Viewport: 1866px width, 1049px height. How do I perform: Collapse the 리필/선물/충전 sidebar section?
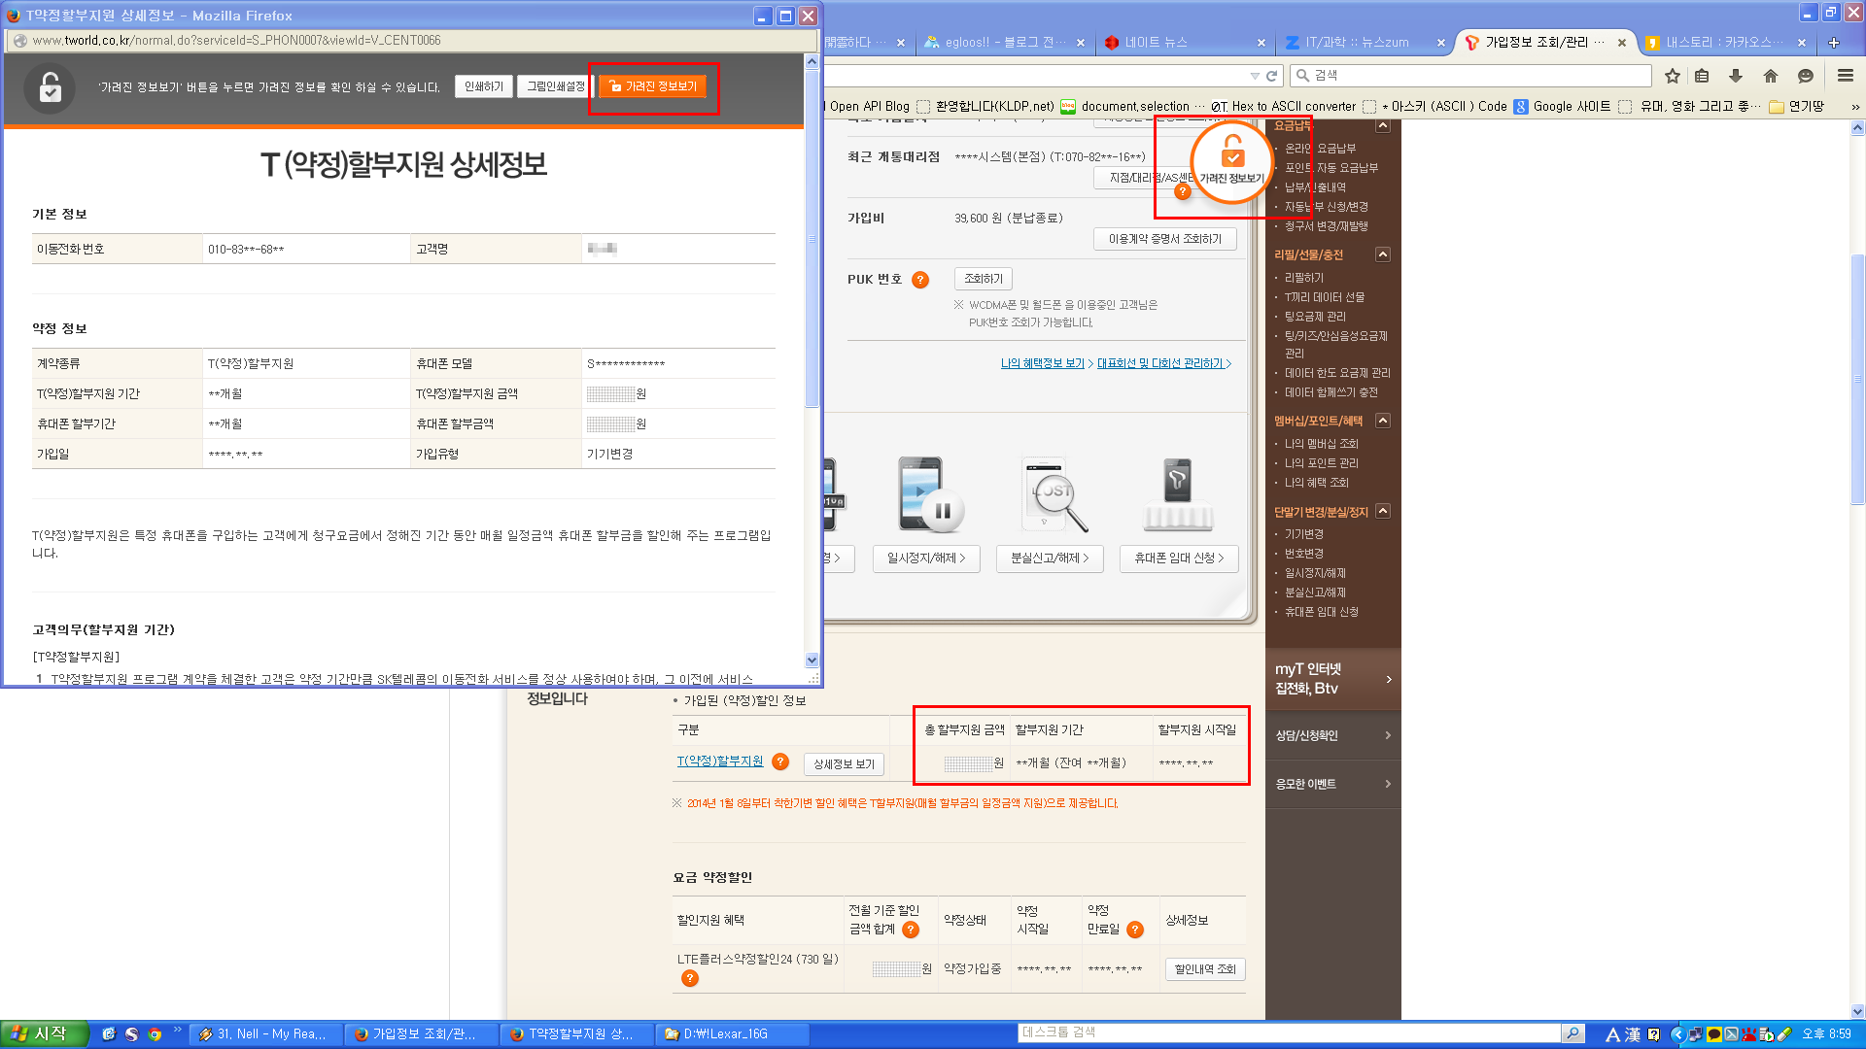[1383, 254]
